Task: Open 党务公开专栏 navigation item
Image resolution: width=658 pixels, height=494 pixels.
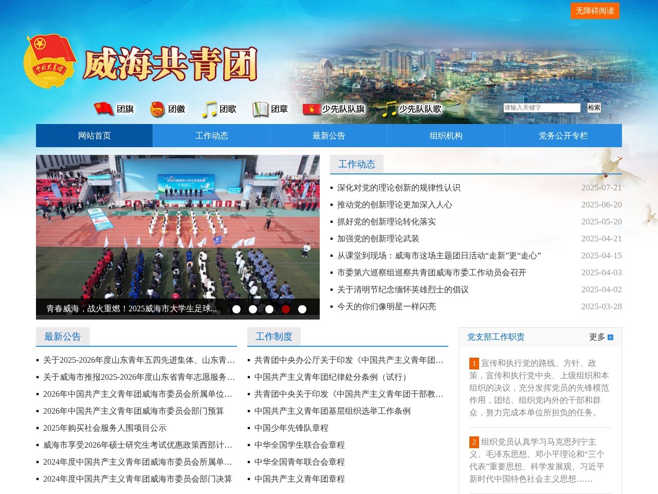Action: tap(563, 136)
